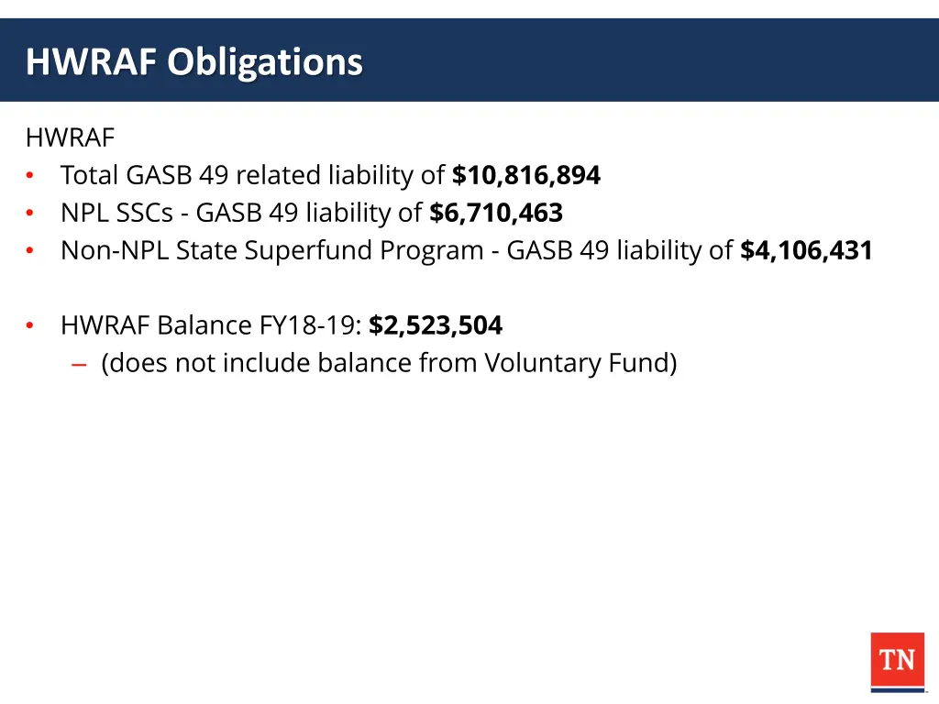Screen dimensions: 939x704
Task: Click the word Obligations in the title
Action: tap(265, 61)
